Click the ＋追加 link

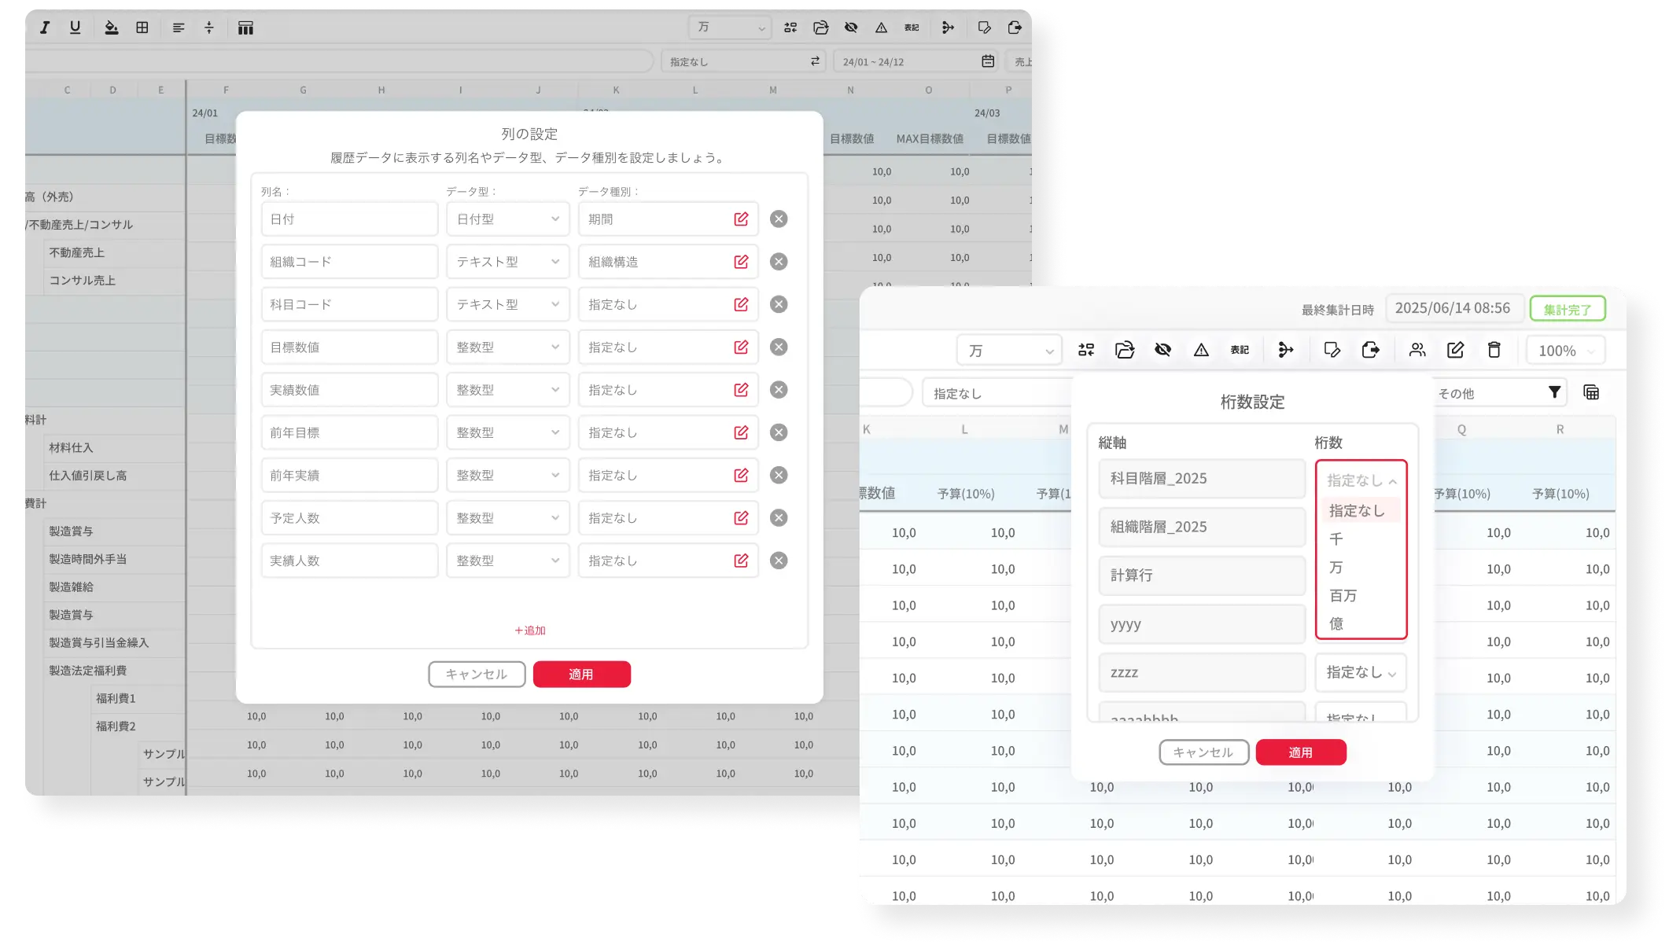click(x=529, y=631)
